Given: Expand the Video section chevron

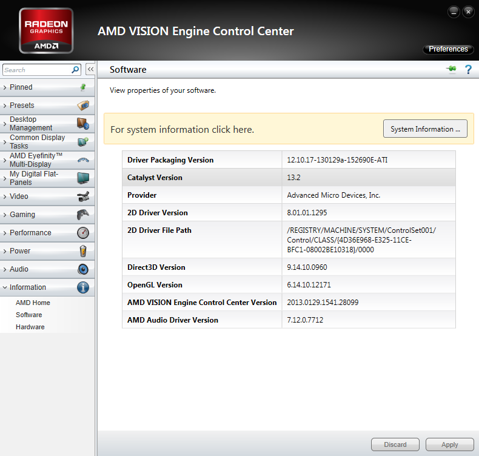Looking at the screenshot, I should (x=5, y=196).
